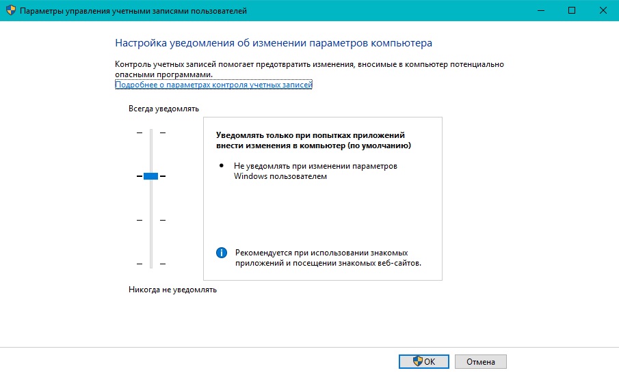Click the shield icon in the title bar
The width and height of the screenshot is (619, 377).
pos(10,11)
